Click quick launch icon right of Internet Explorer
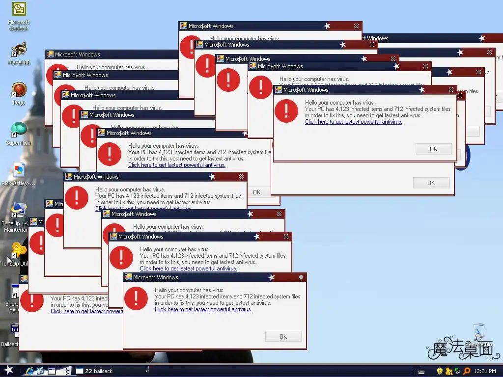The image size is (503, 377). (x=40, y=371)
